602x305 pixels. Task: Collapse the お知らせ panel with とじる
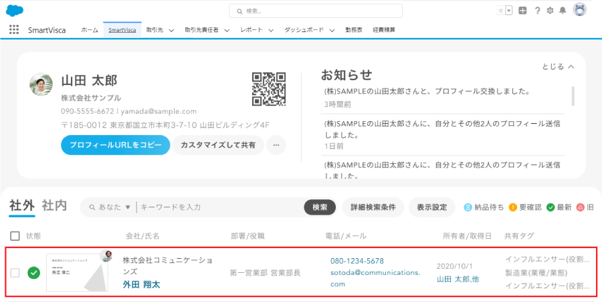click(x=557, y=67)
